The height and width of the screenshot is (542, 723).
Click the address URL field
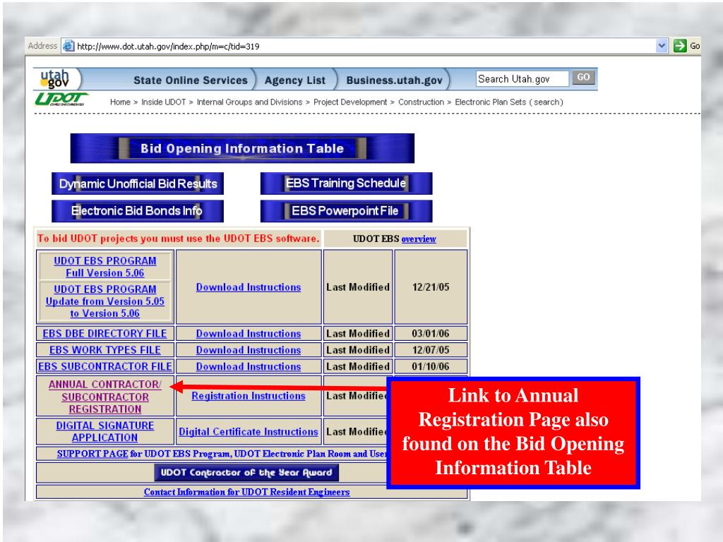pyautogui.click(x=364, y=46)
